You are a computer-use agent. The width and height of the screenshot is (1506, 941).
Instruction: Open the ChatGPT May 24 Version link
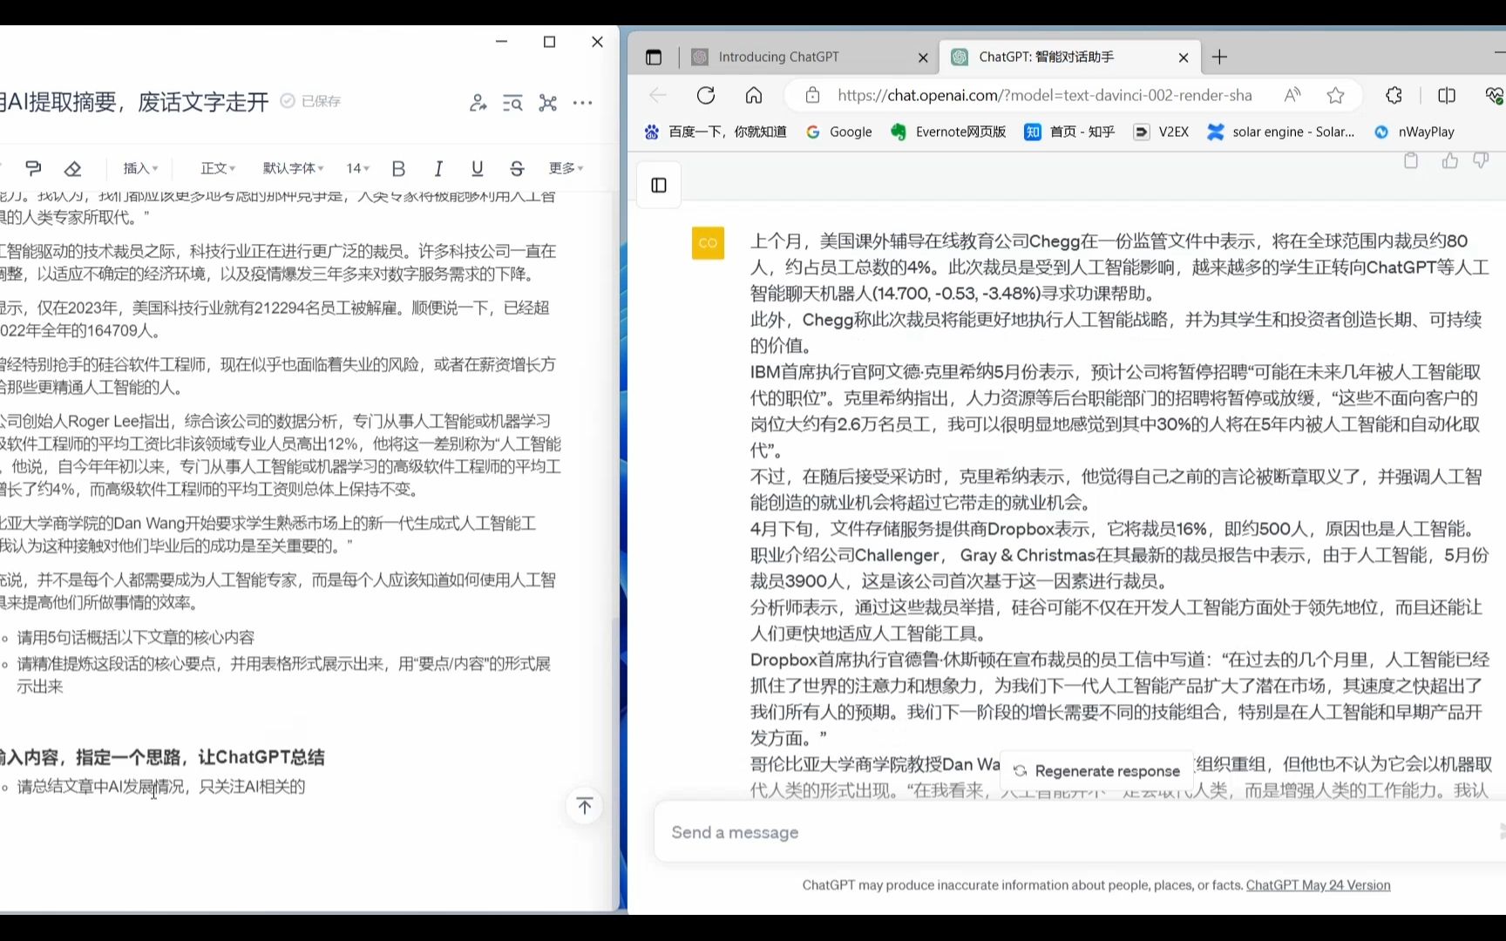[1318, 884]
